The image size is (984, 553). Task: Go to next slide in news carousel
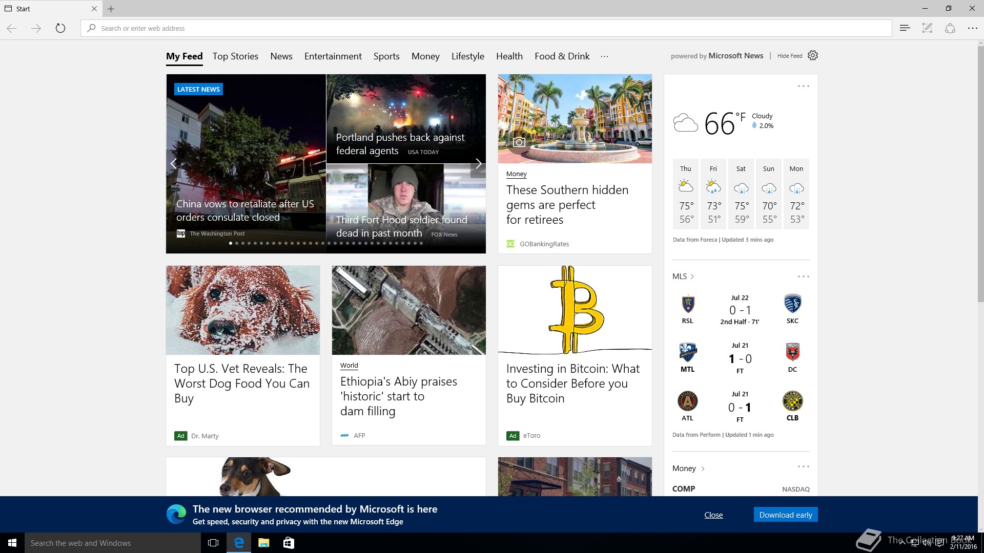click(x=478, y=164)
